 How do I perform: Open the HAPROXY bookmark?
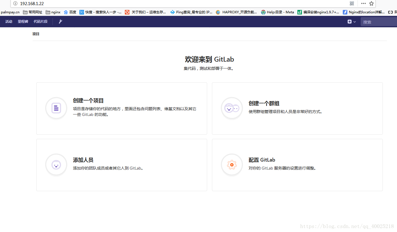pyautogui.click(x=236, y=12)
